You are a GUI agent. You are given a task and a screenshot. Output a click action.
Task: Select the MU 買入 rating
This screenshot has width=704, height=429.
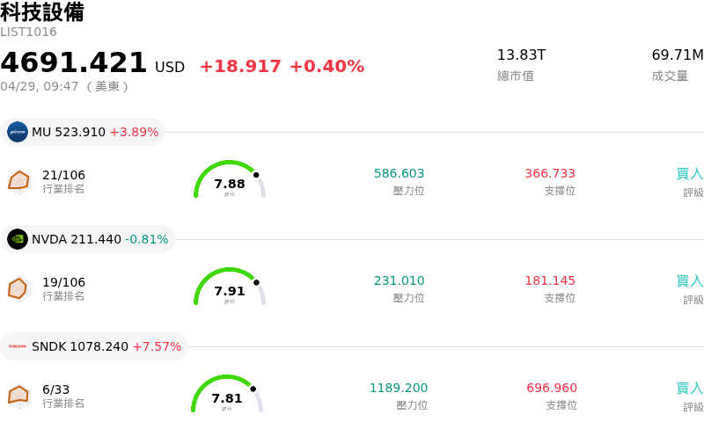[x=689, y=174]
